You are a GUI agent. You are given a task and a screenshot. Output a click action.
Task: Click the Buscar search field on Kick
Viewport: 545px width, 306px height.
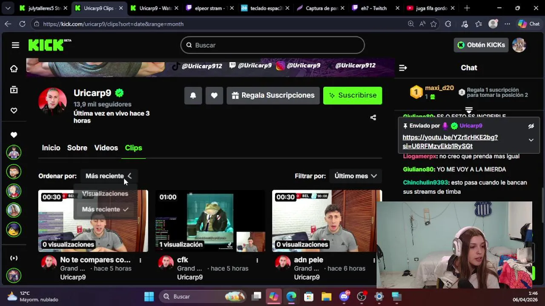(x=272, y=45)
